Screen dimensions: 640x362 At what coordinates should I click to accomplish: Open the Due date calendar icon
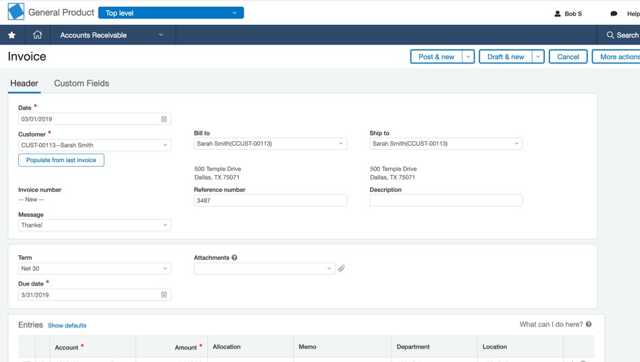[x=163, y=294]
